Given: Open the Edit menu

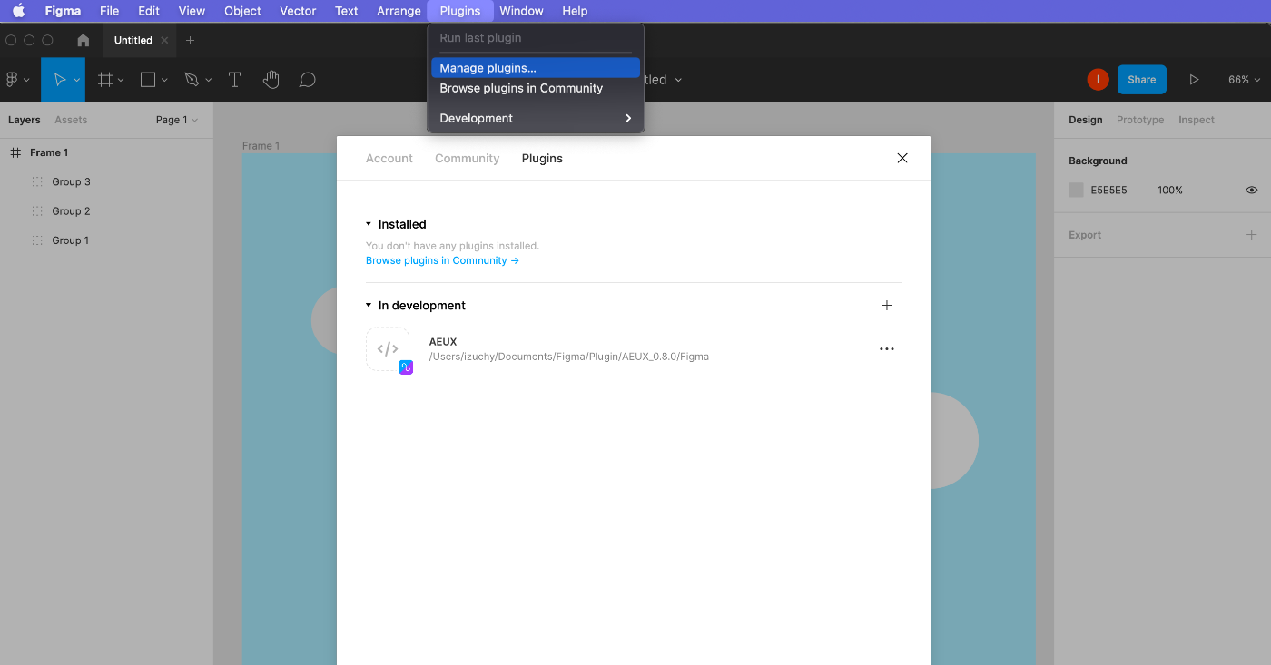Looking at the screenshot, I should 149,11.
